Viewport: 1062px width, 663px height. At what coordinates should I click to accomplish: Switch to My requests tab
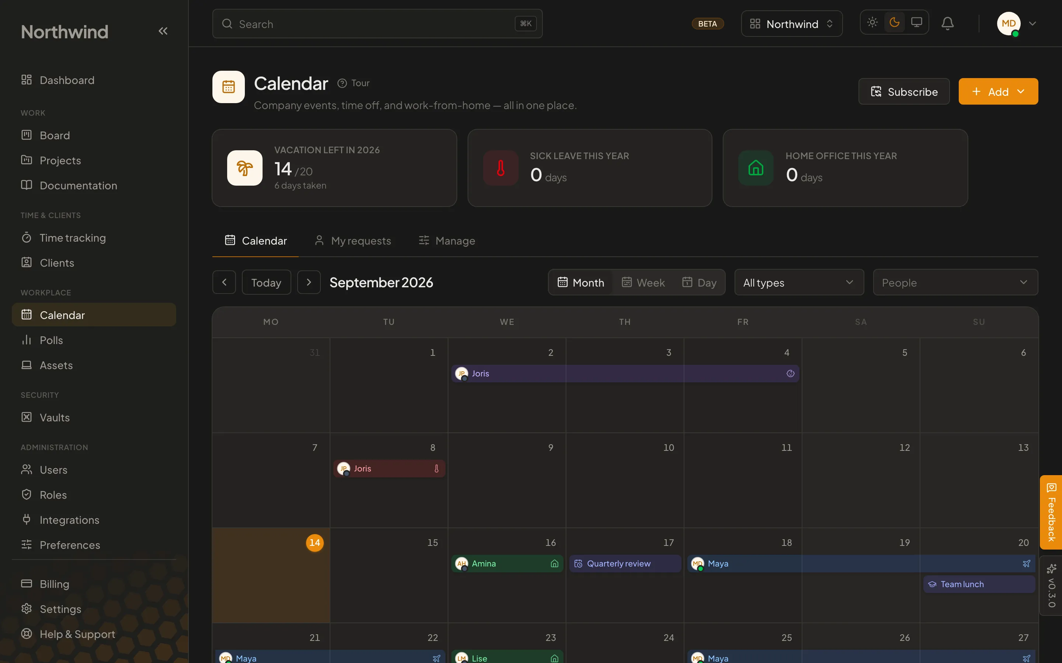point(353,241)
